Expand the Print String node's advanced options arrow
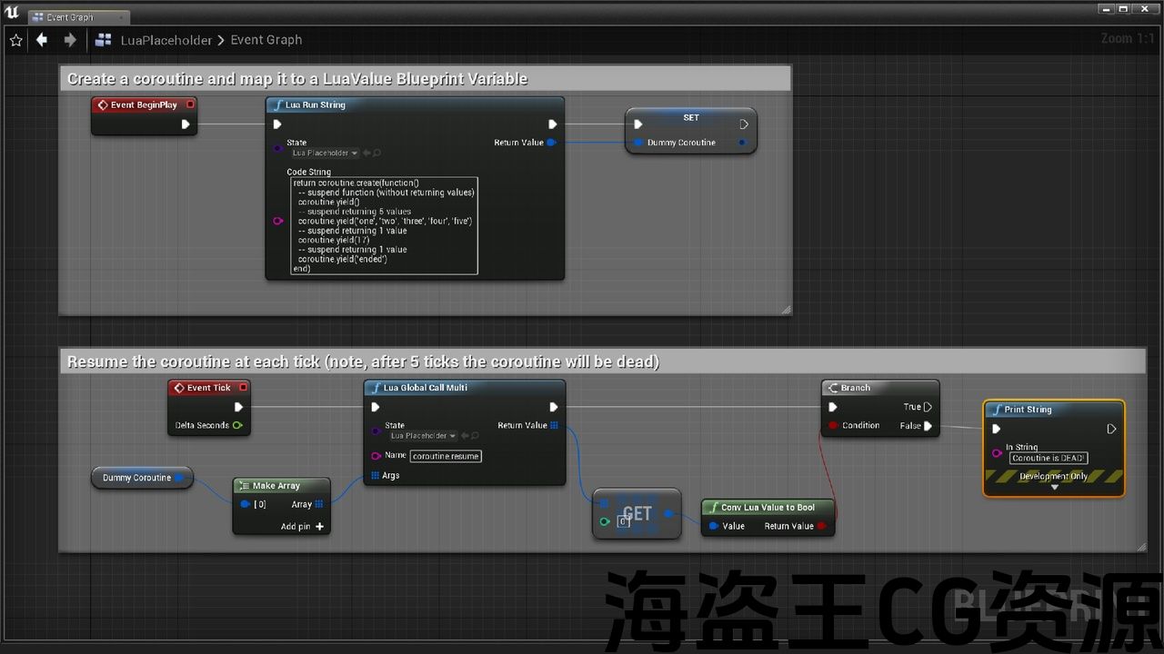The width and height of the screenshot is (1164, 654). pyautogui.click(x=1054, y=488)
